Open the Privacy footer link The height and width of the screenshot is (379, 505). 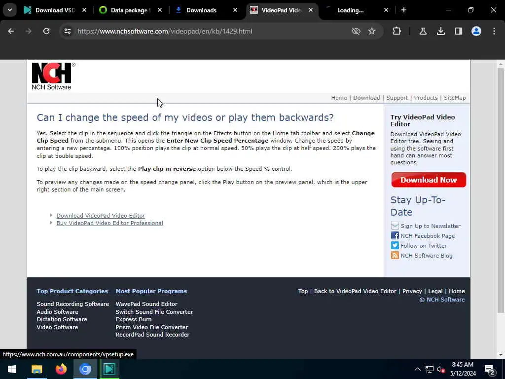[412, 291]
